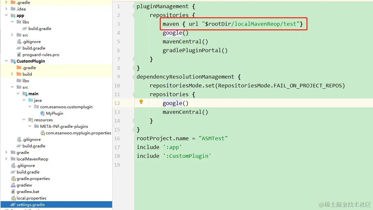
Task: Click the mavenCentral() call on line 5
Action: tap(185, 42)
